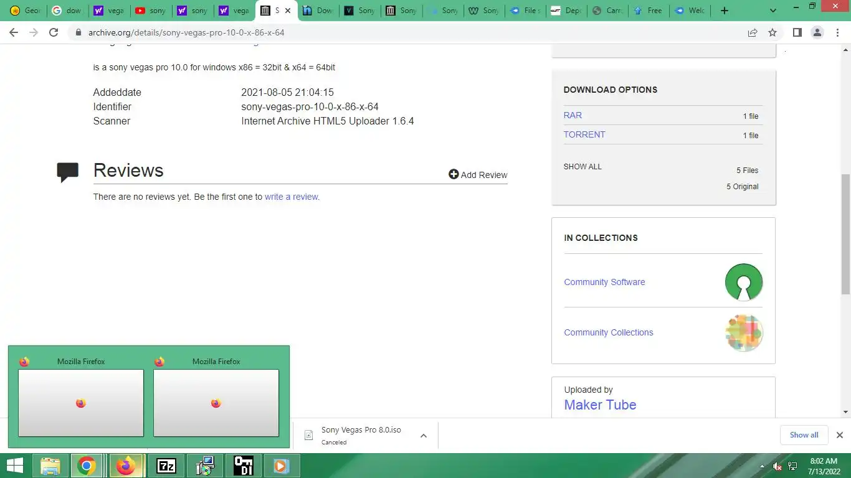
Task: Download the RAR file option
Action: 573,115
